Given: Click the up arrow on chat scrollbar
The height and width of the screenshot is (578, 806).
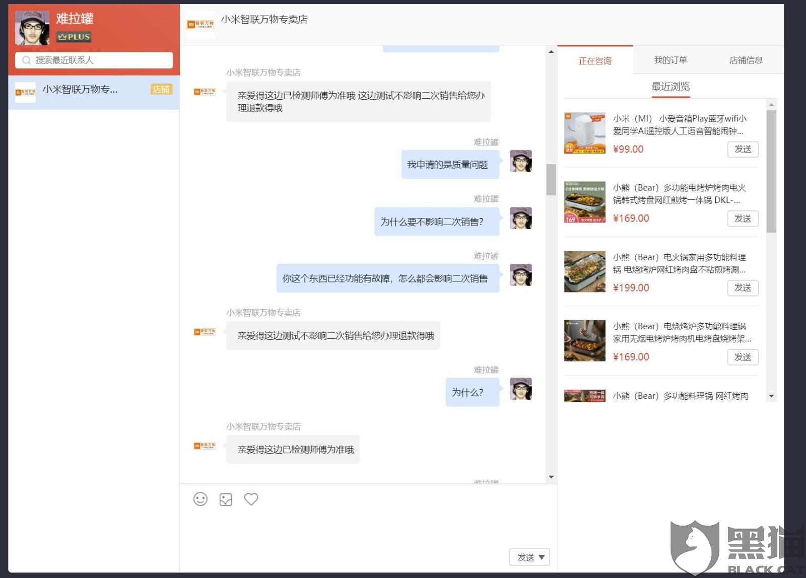Looking at the screenshot, I should coord(551,52).
